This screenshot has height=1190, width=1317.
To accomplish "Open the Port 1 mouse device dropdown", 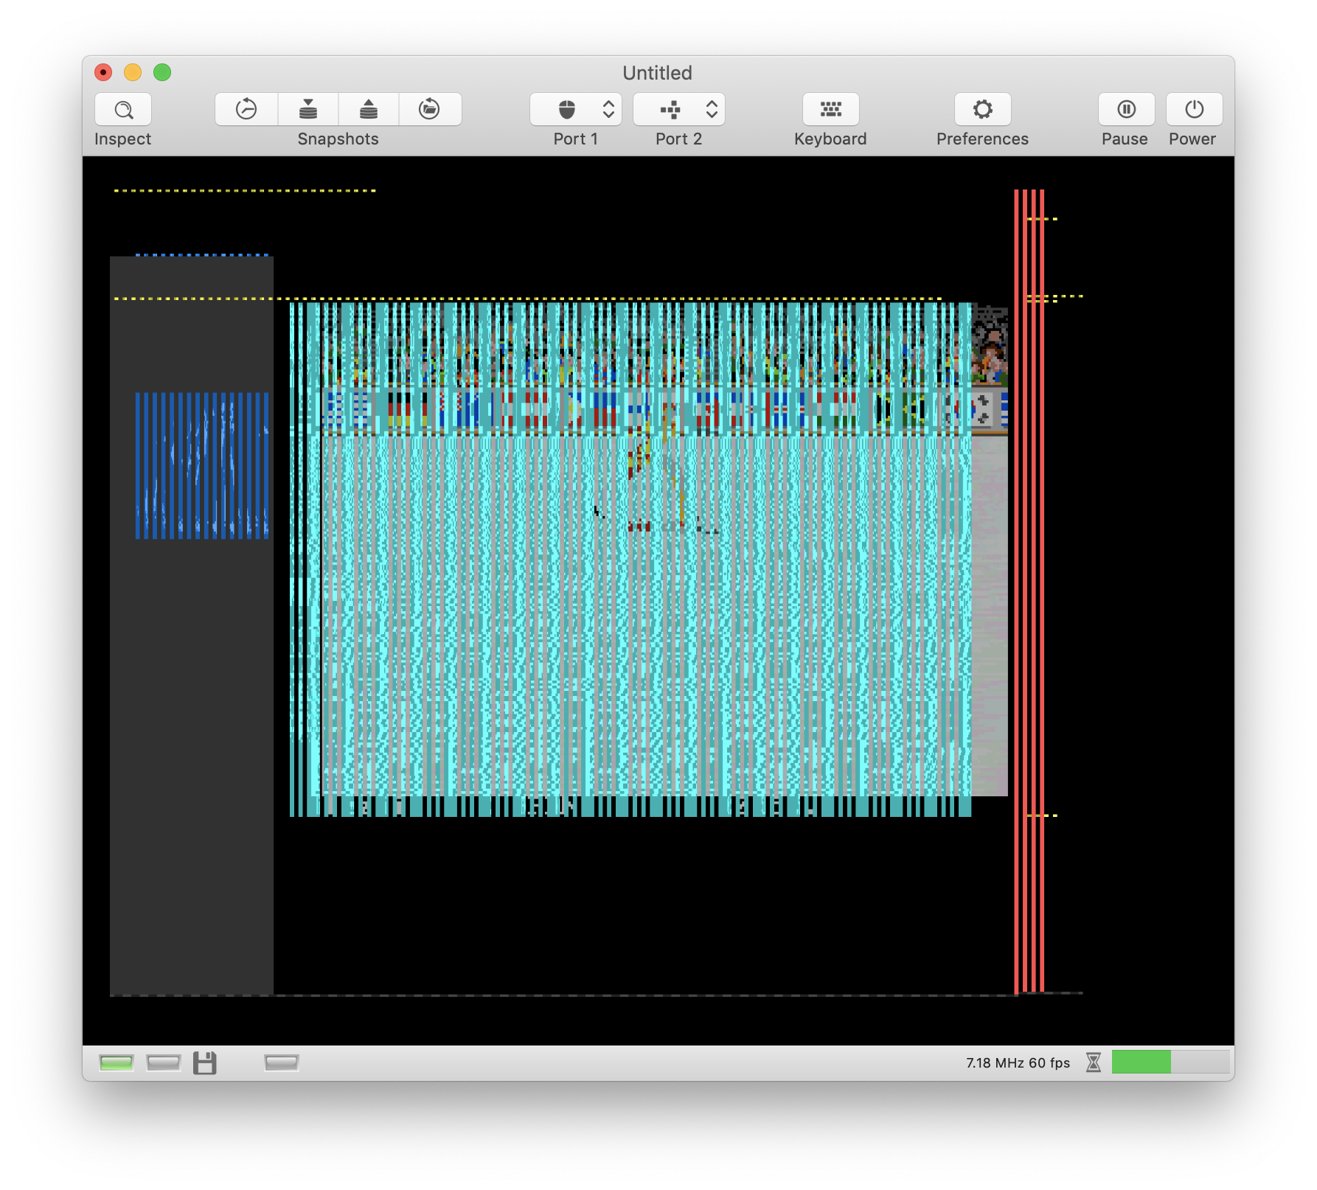I will 576,110.
